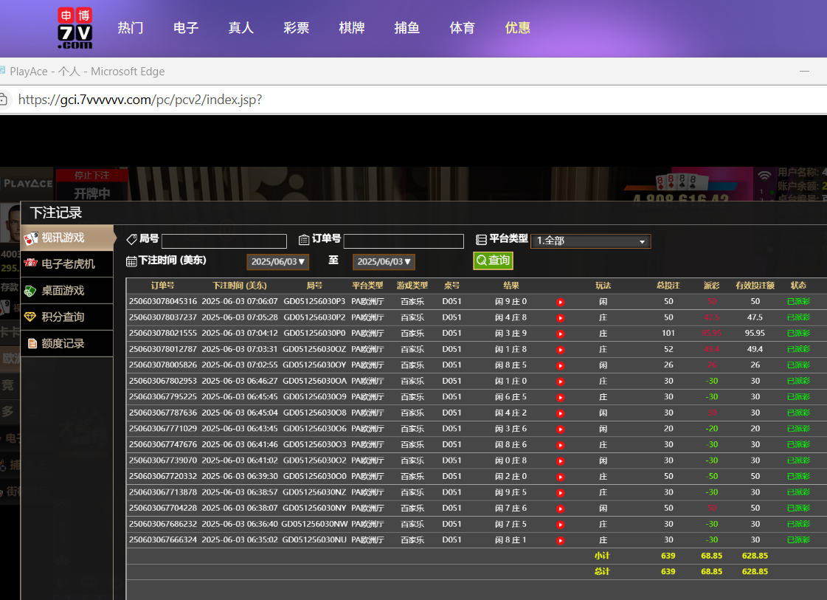Play the replay video for order 250603078045316
Image resolution: width=827 pixels, height=600 pixels.
point(560,302)
